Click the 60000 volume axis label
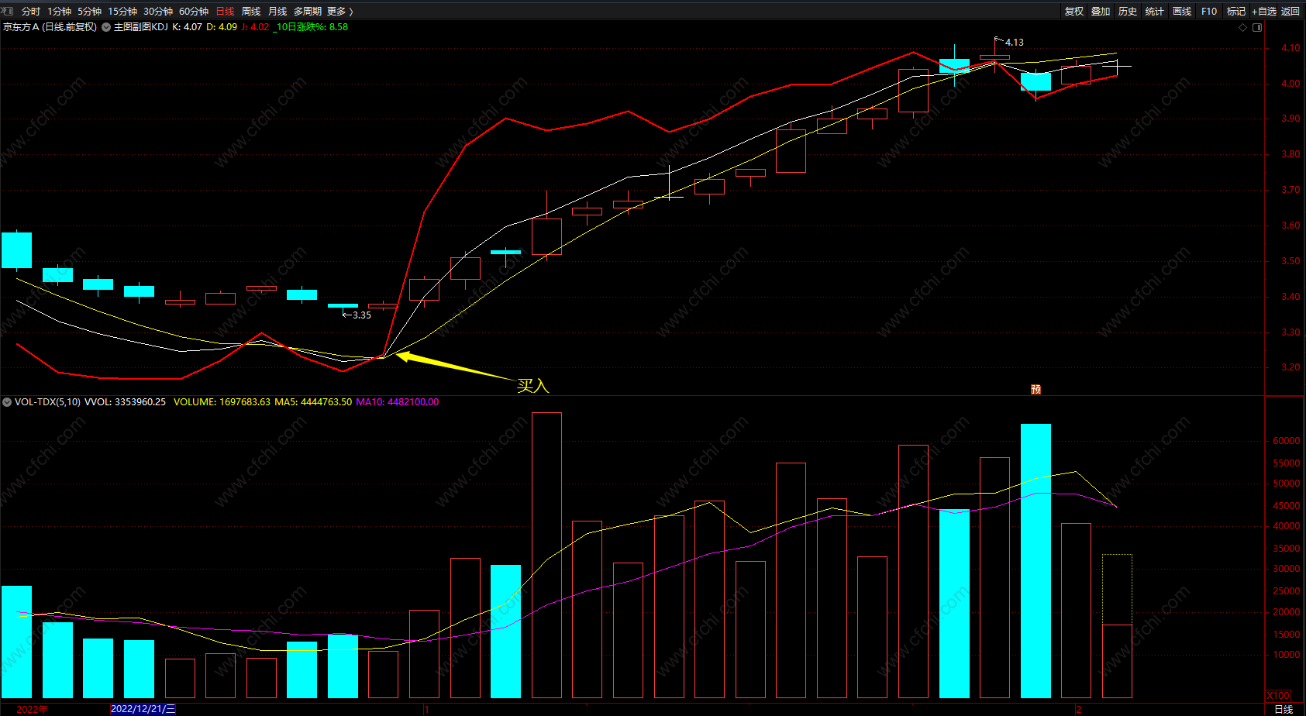Screen dimensions: 1306x716 coord(1286,441)
